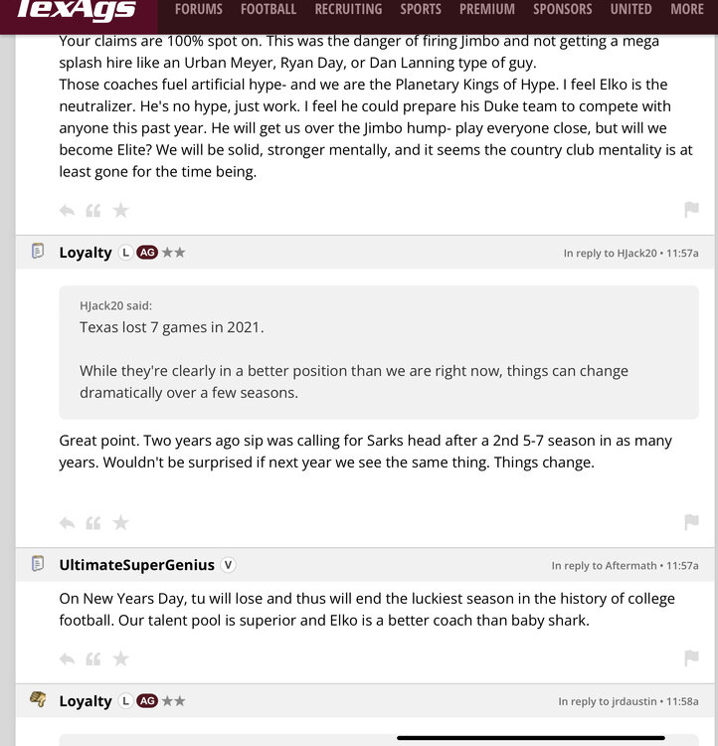Star the UltimateSuperGenius post
Image resolution: width=718 pixels, height=746 pixels.
pyautogui.click(x=120, y=658)
